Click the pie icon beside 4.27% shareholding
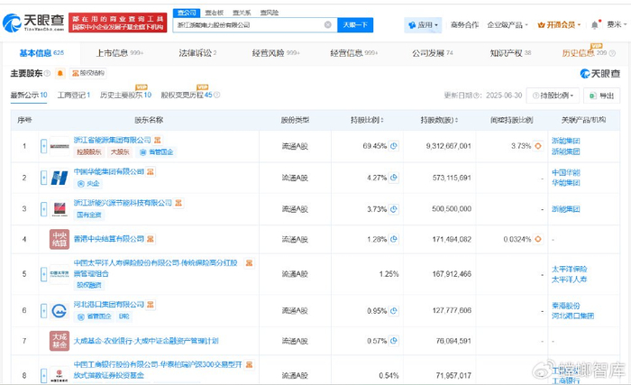631x385 pixels. tap(393, 178)
